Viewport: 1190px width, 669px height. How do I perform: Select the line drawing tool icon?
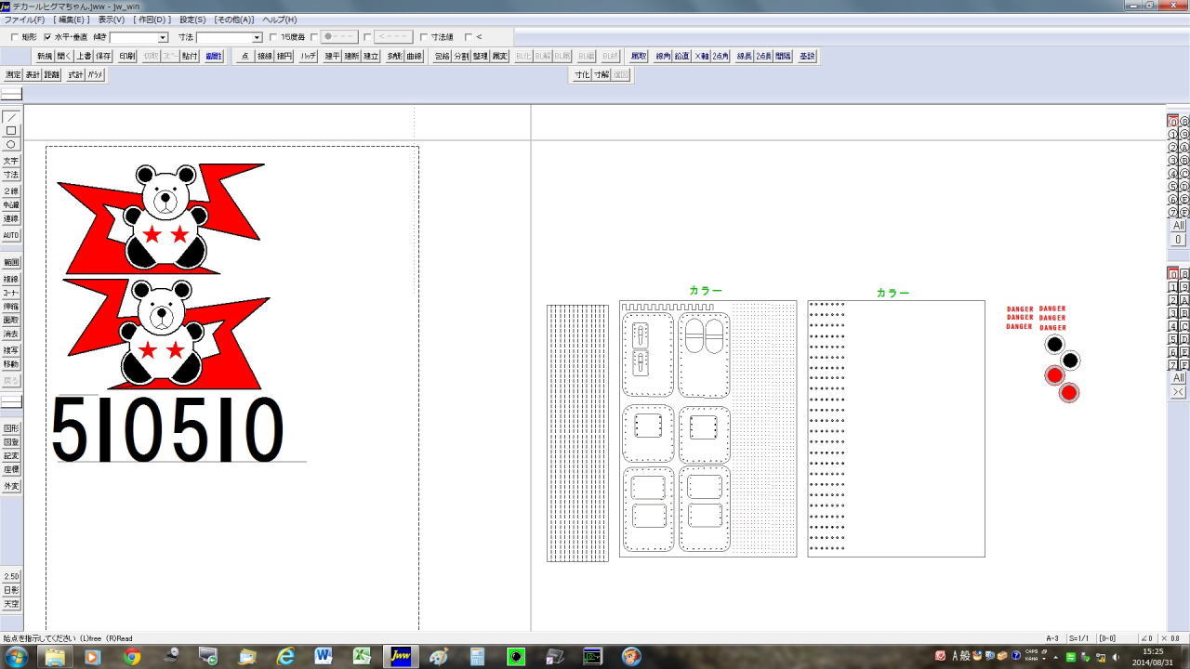pyautogui.click(x=11, y=118)
